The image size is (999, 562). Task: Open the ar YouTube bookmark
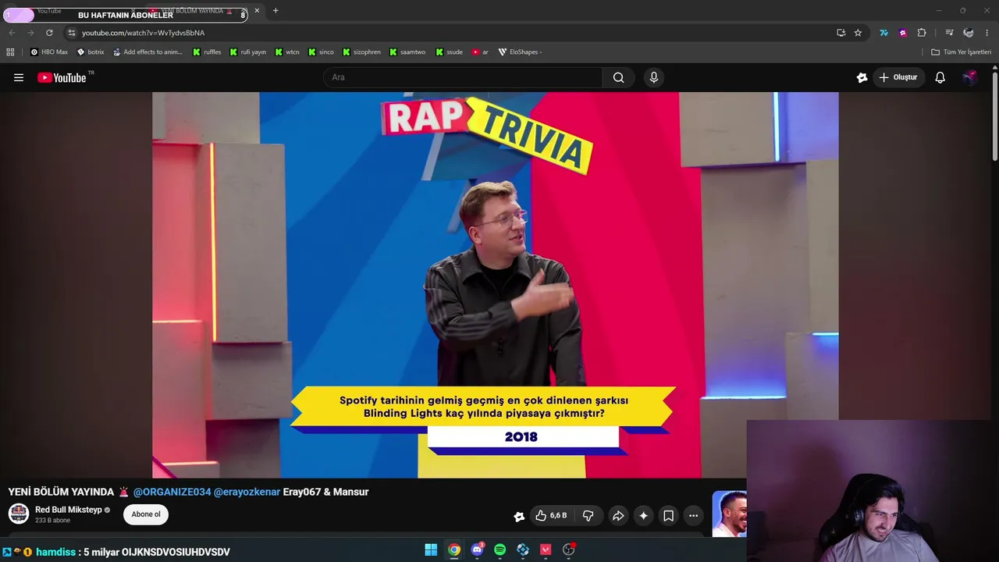(x=480, y=52)
